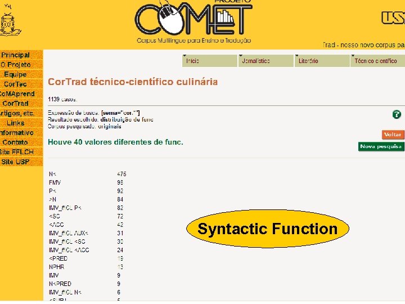
Task: Click the IMV_#ICL P< row label
Action: tap(65, 208)
